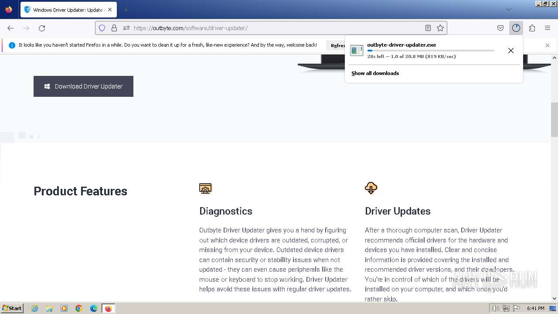Close the Windows Driver Updater tab
Viewport: 558px width, 314px height.
pyautogui.click(x=110, y=10)
